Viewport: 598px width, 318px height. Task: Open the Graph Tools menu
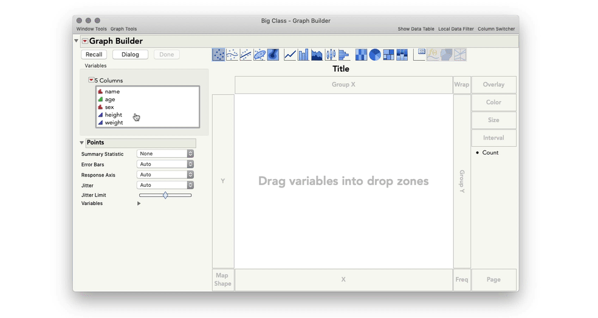pyautogui.click(x=123, y=29)
